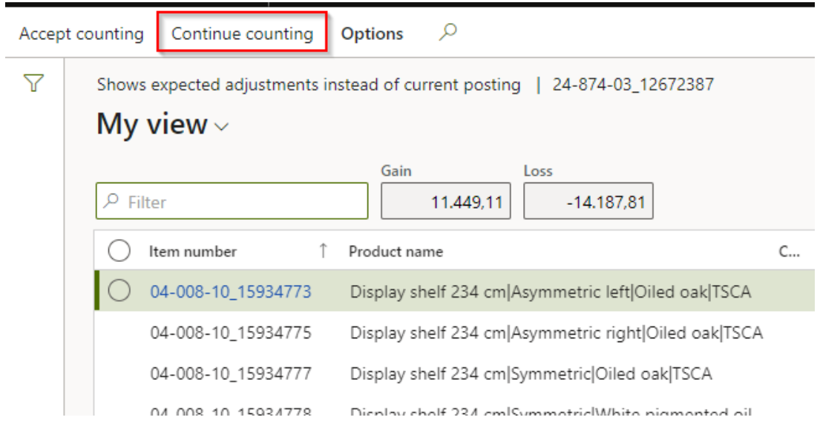Screen dimensions: 820x423
Task: Open the Item number column header menu
Action: click(x=193, y=252)
